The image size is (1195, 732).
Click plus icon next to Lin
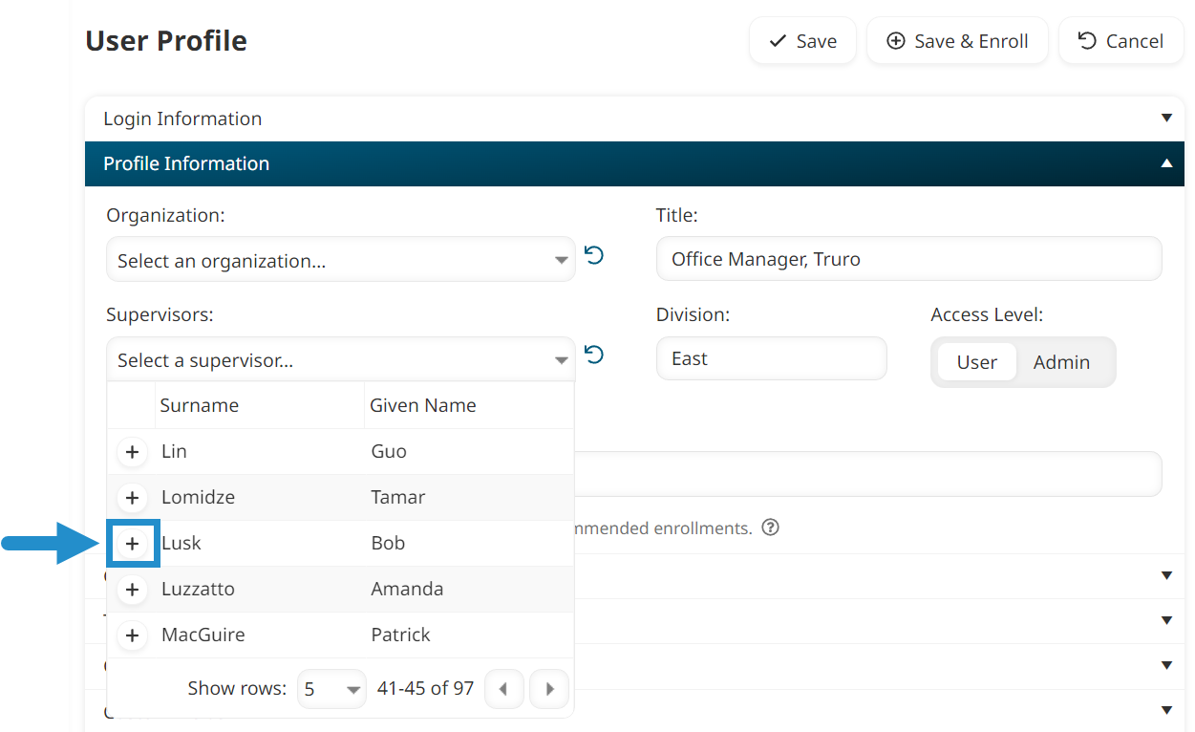[133, 452]
